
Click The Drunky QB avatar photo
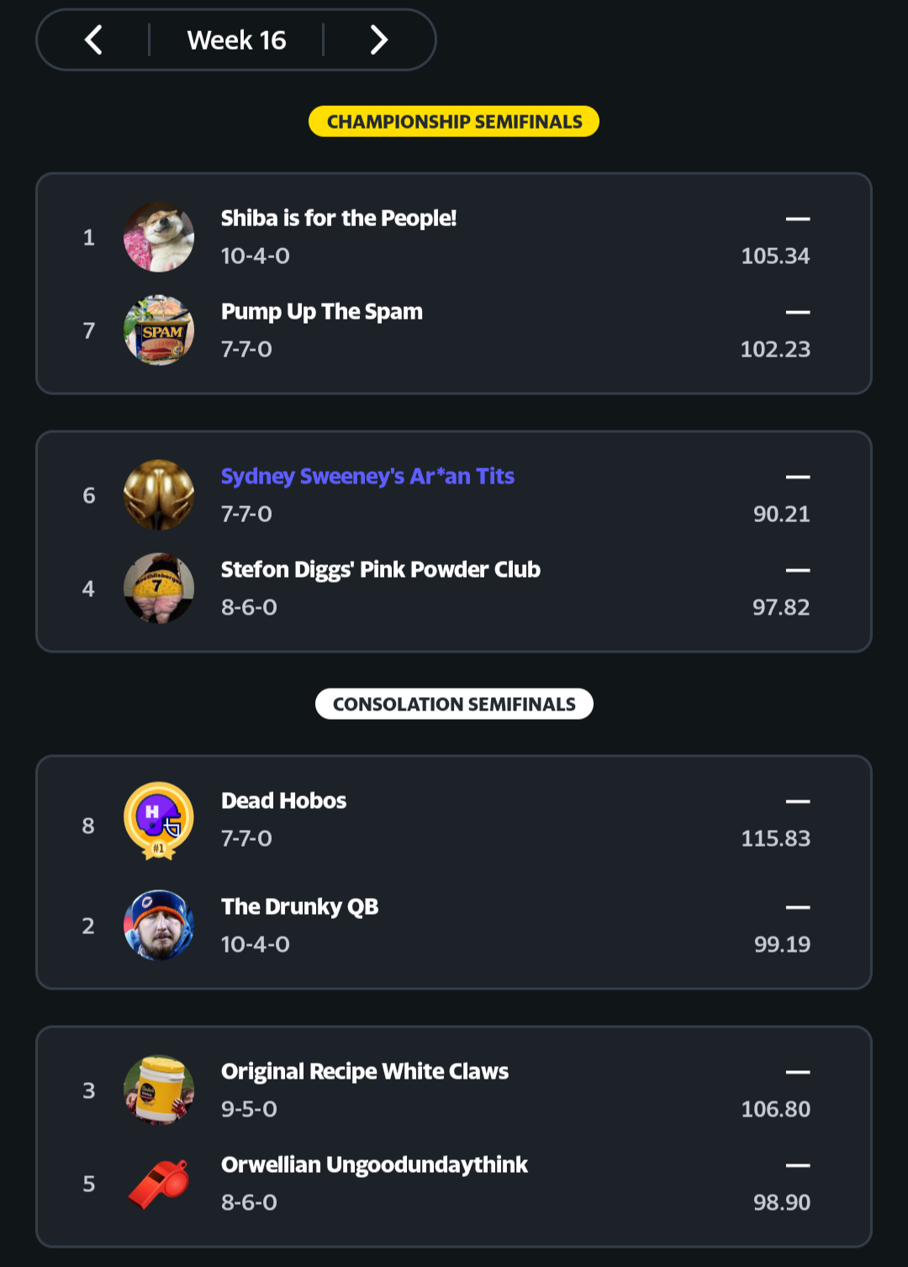[159, 925]
